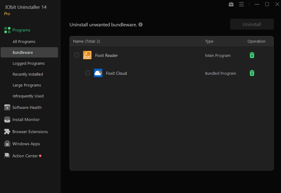Click the red Action Center notification dot
The image size is (281, 193).
pos(40,156)
